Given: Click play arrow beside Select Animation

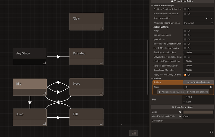Looking at the screenshot, I should coord(212,18).
